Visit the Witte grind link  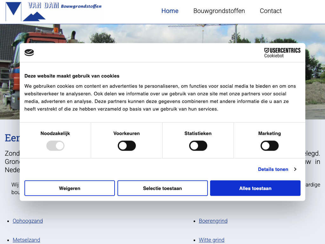tap(211, 240)
